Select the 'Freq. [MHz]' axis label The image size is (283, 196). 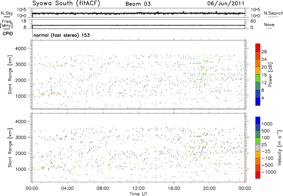pos(6,24)
